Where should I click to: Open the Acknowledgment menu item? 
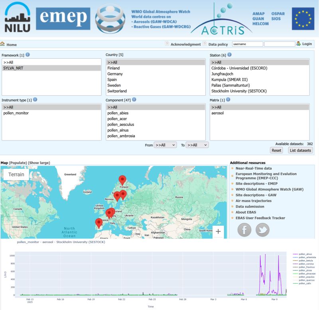(185, 44)
